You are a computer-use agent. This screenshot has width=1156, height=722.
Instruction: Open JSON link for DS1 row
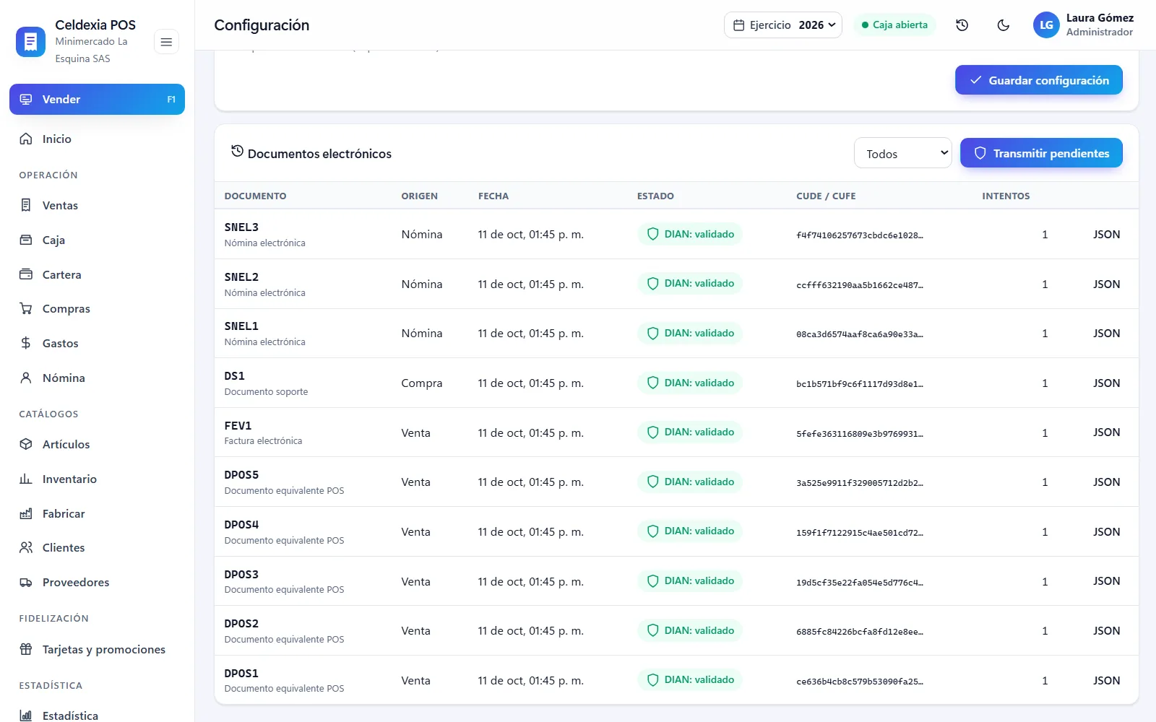pos(1106,383)
